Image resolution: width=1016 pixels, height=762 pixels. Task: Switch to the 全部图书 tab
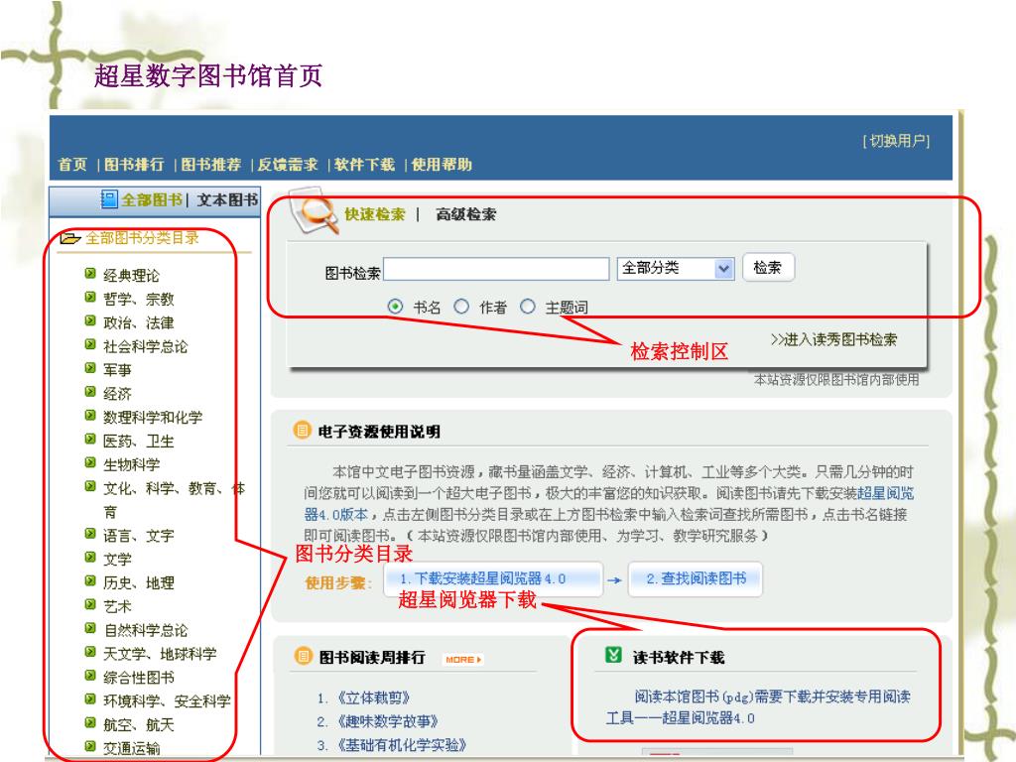point(152,199)
